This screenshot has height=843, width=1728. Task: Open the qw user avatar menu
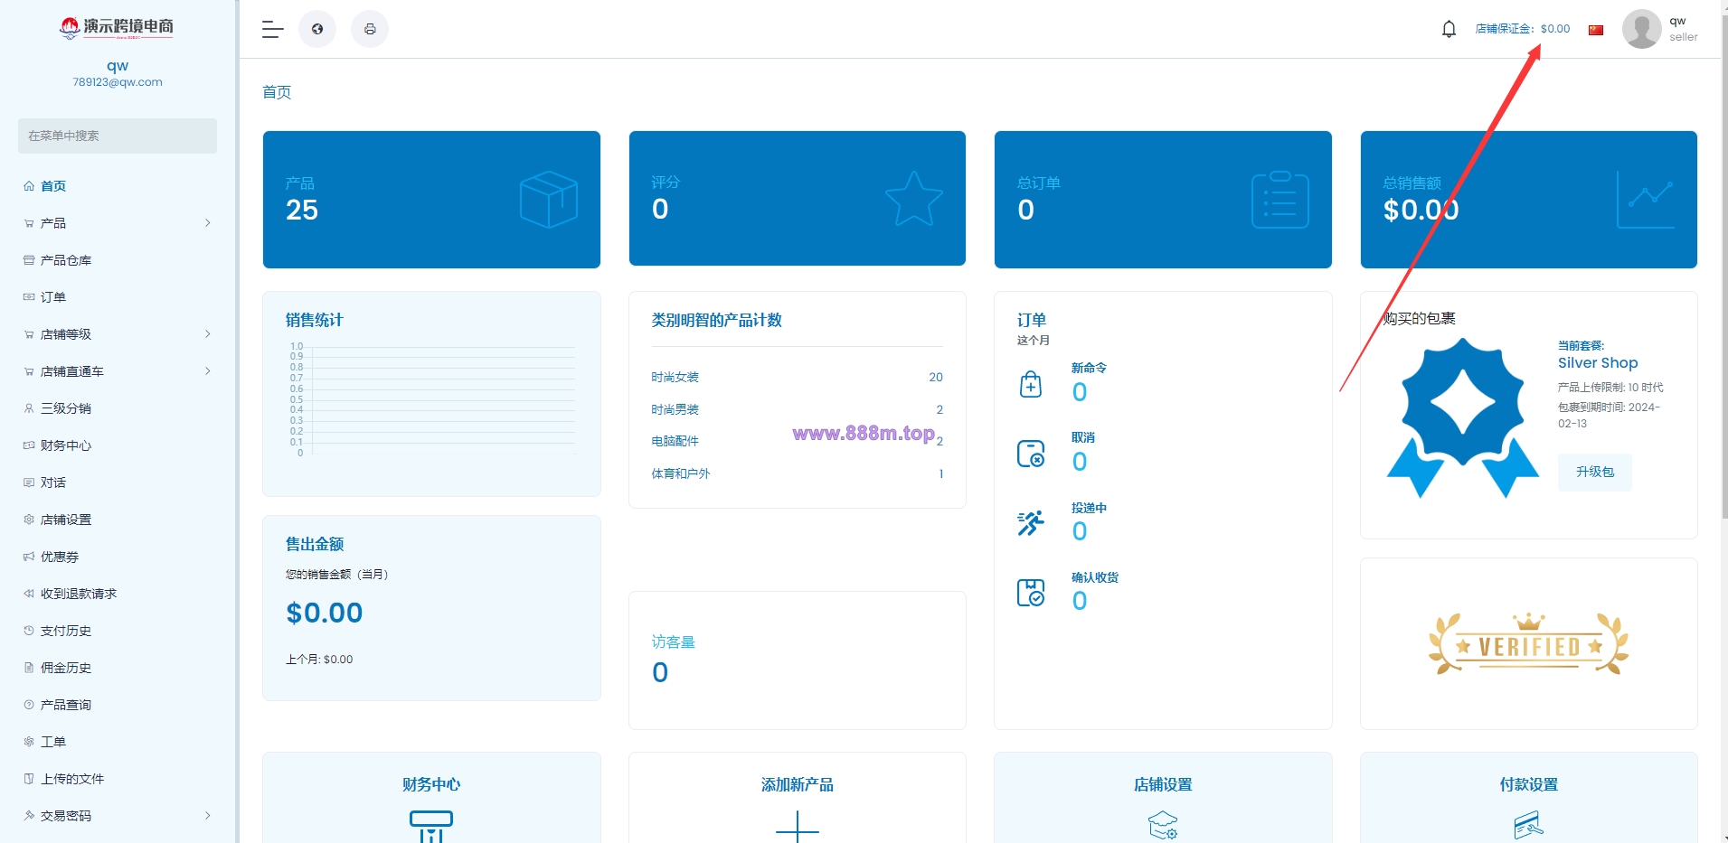(x=1641, y=29)
